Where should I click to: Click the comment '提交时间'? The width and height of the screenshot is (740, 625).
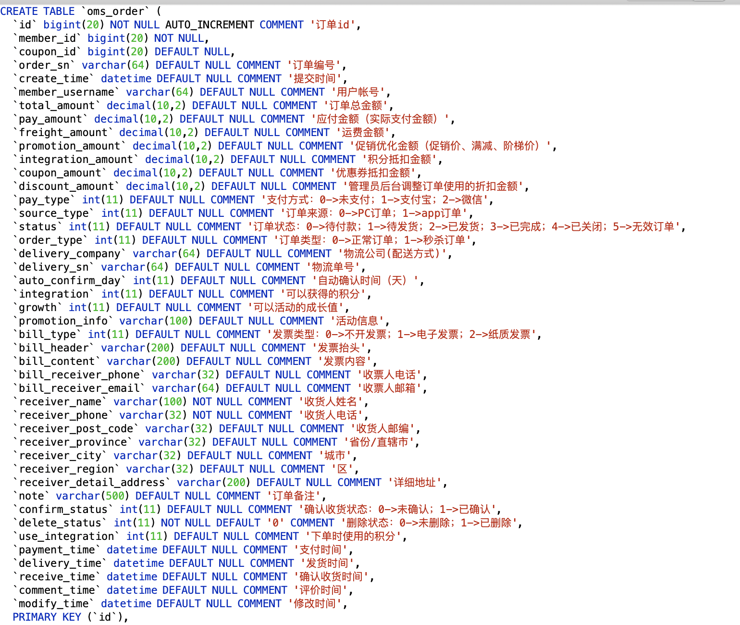click(x=315, y=78)
